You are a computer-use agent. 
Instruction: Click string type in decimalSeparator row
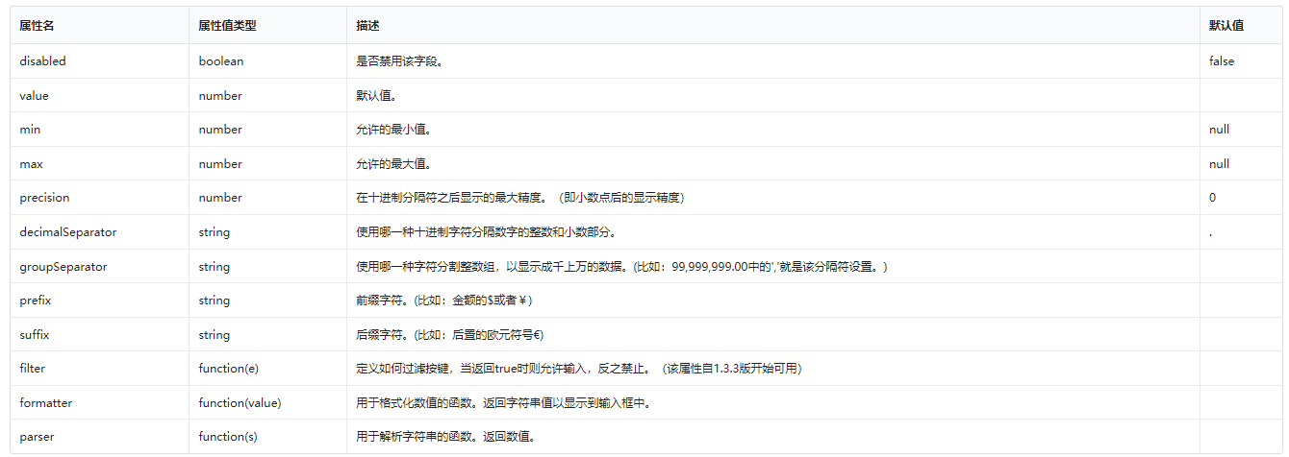215,231
